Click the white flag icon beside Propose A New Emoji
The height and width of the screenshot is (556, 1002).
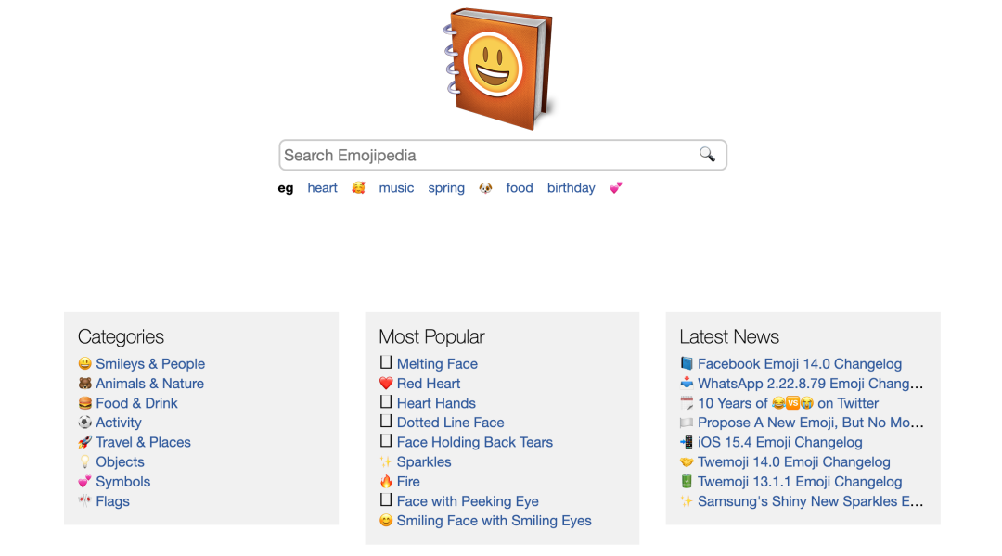point(687,423)
